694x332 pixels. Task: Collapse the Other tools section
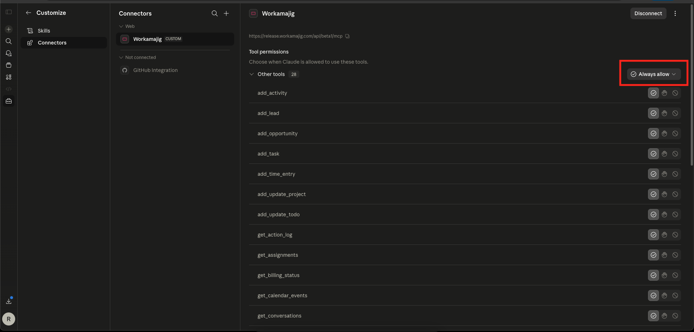pyautogui.click(x=252, y=74)
